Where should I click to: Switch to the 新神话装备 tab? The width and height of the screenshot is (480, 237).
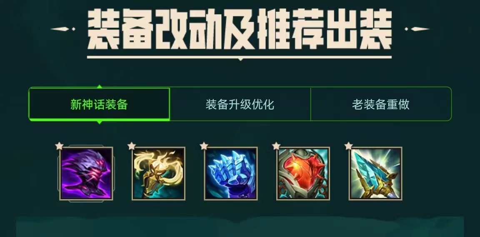[x=99, y=104]
